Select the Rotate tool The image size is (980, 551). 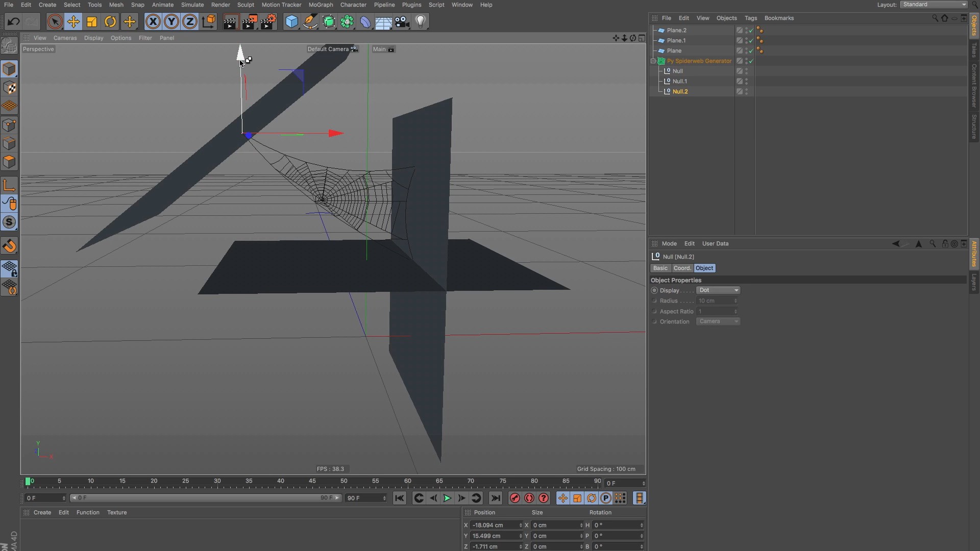[110, 21]
